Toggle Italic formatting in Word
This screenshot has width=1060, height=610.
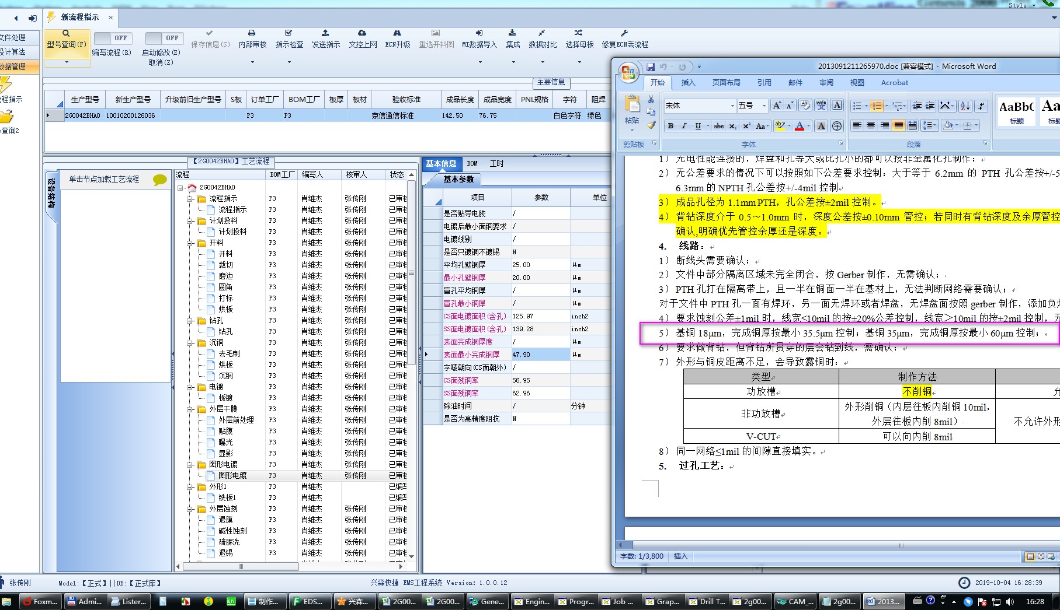[684, 126]
